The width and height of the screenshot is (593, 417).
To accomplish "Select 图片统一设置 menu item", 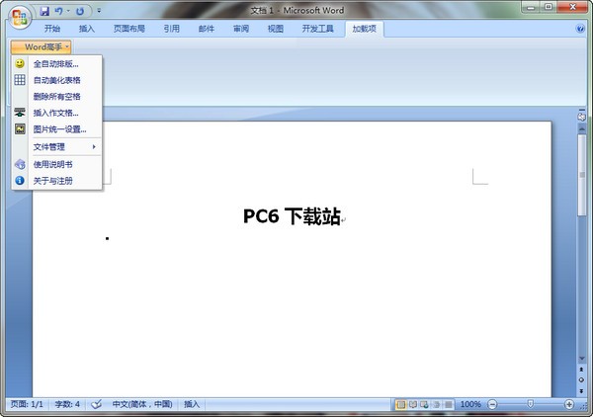I will (56, 129).
